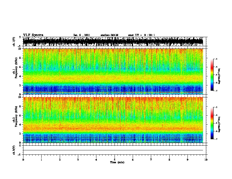
Task: Click the flat line in the ch.3 panel
Action: tap(113, 150)
